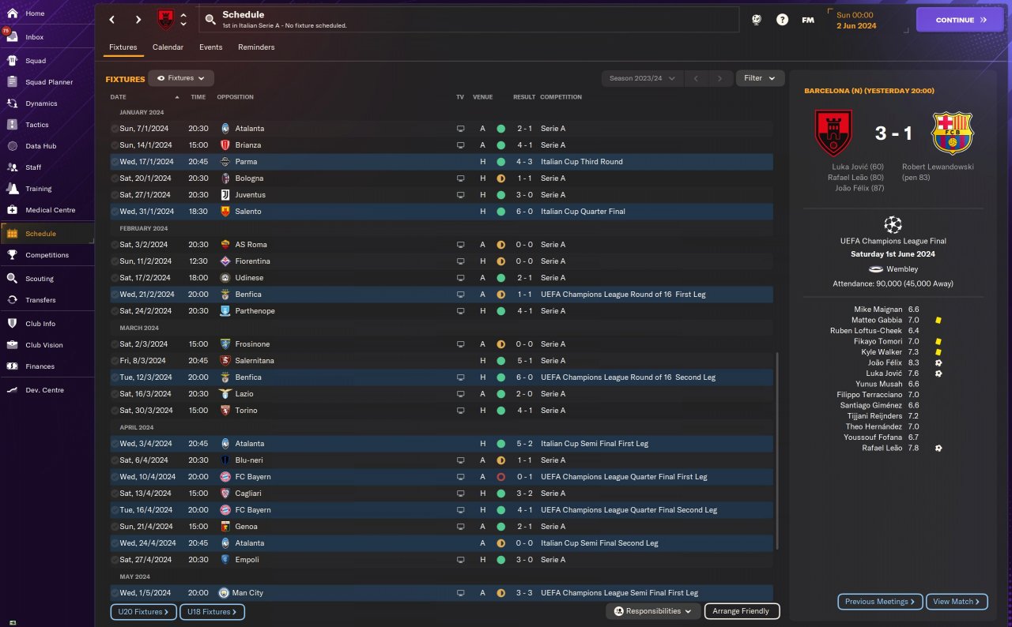
Task: Open the help question mark icon
Action: (x=782, y=20)
